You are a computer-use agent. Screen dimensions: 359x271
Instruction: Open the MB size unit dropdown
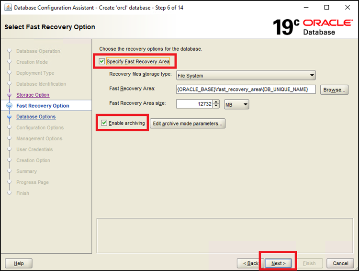[x=236, y=104]
